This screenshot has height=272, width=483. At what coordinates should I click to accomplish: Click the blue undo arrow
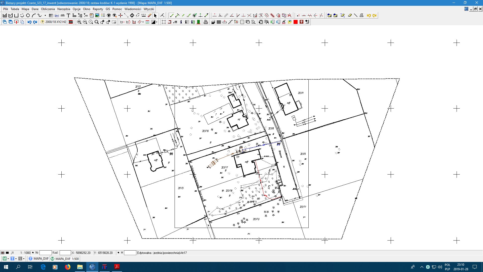(x=29, y=22)
